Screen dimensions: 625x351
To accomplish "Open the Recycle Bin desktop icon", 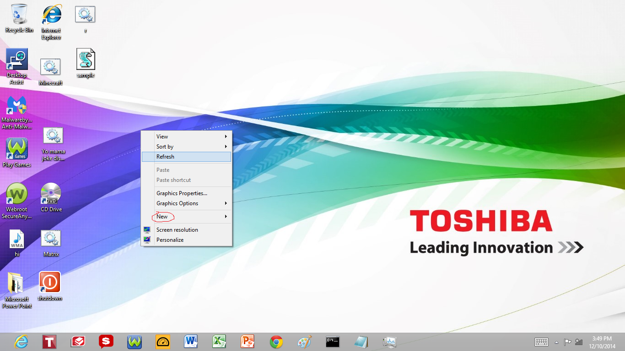I will pos(19,18).
